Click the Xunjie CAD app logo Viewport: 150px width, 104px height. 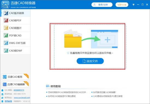[x=5, y=5]
